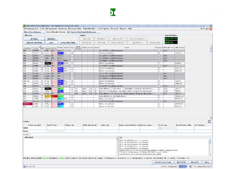The width and height of the screenshot is (226, 169).
Task: Open the Driver Management menu
Action: 48,28
